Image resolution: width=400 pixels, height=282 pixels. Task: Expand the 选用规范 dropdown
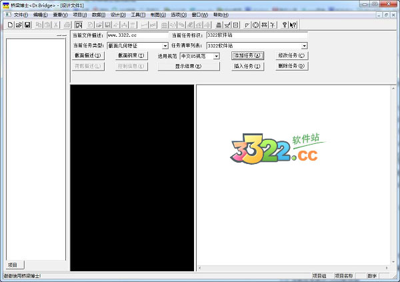pos(216,57)
